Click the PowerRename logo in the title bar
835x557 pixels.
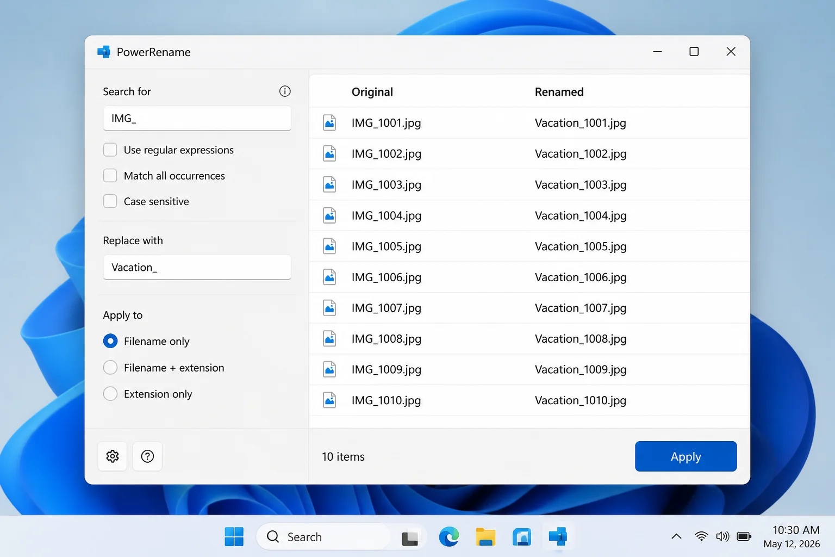(104, 52)
